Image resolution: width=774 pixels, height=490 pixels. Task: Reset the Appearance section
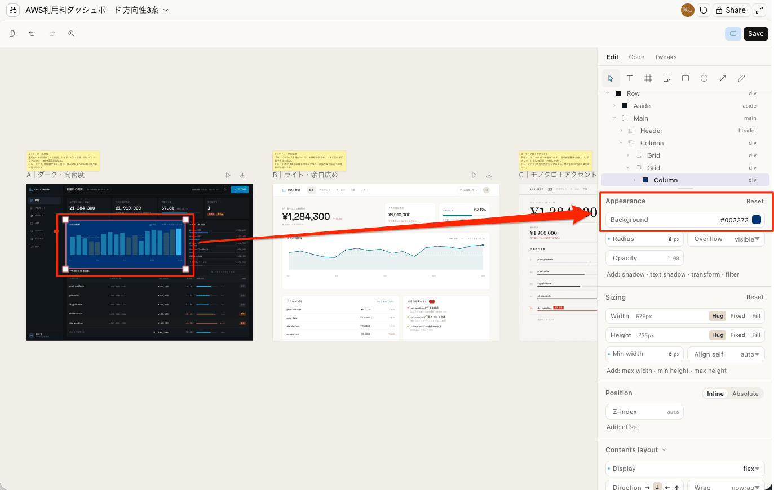(755, 201)
